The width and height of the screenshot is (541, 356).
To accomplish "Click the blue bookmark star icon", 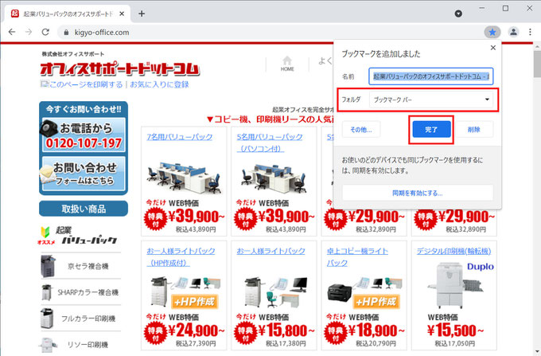I will tap(492, 32).
